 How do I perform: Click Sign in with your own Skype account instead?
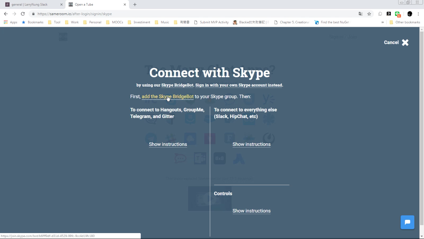239,85
